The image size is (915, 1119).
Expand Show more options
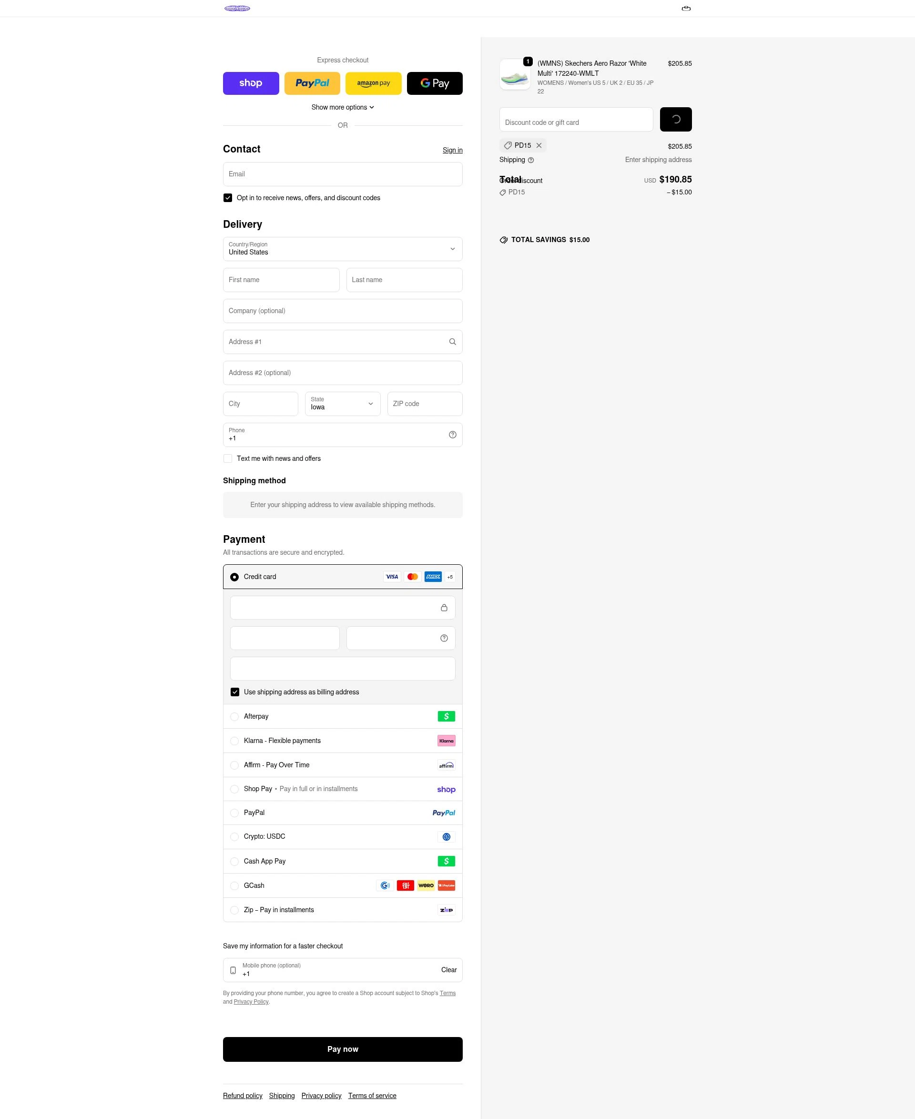(343, 107)
